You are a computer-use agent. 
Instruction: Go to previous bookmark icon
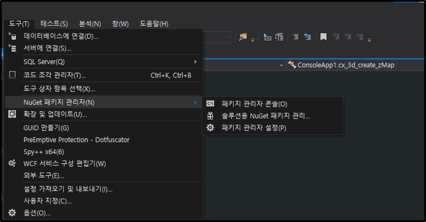336,36
